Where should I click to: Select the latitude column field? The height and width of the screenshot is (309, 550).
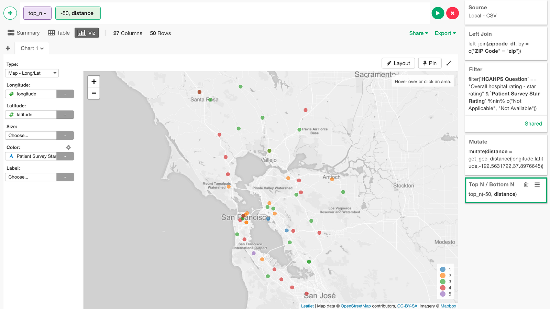pyautogui.click(x=31, y=115)
